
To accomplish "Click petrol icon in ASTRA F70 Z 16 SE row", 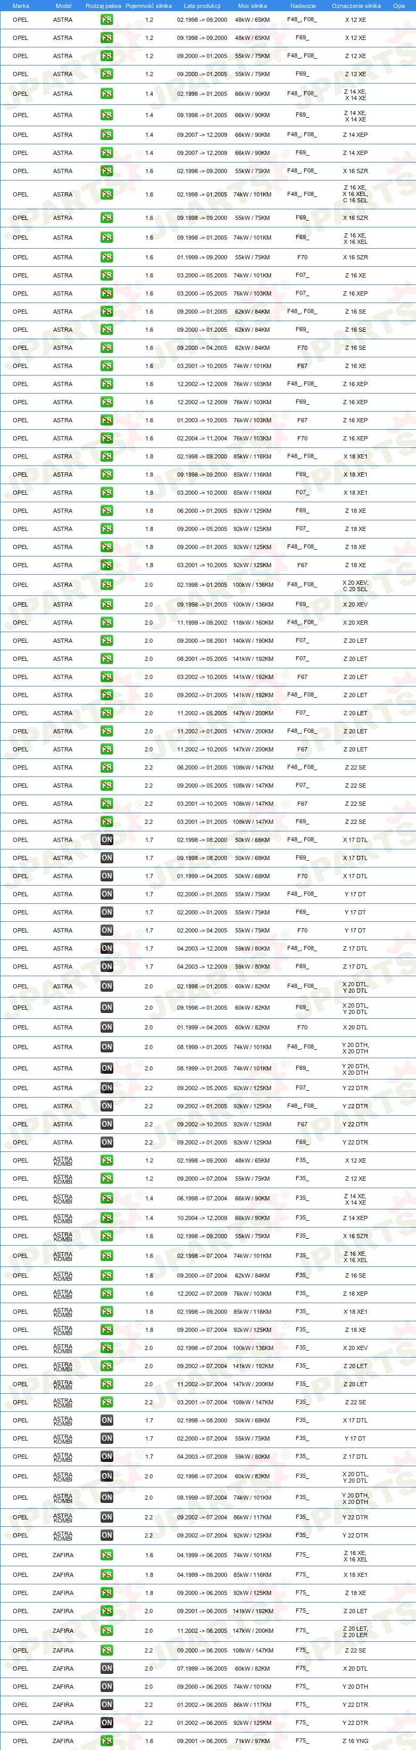I will (106, 348).
